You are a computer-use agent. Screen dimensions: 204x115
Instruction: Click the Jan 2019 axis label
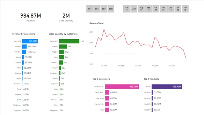[x=138, y=66]
